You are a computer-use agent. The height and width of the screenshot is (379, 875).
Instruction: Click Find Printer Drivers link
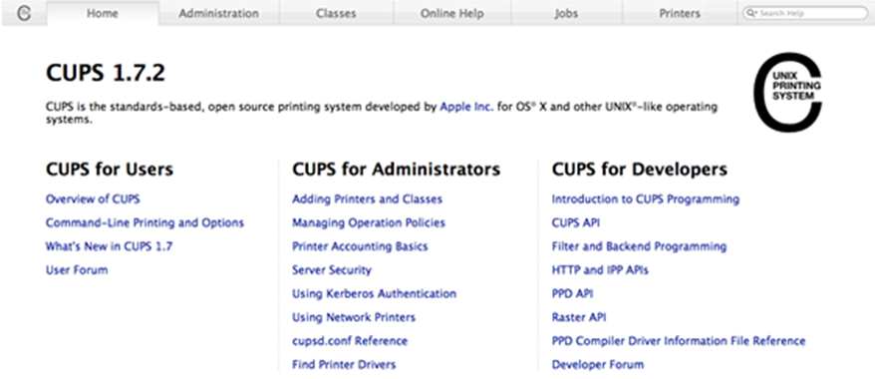pyautogui.click(x=344, y=364)
